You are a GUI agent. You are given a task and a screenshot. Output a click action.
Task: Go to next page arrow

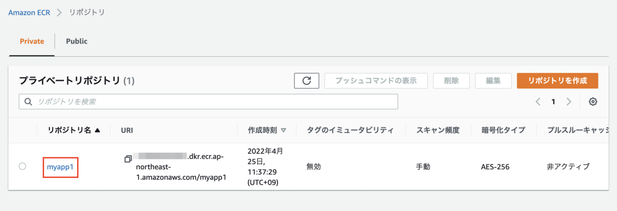point(569,102)
